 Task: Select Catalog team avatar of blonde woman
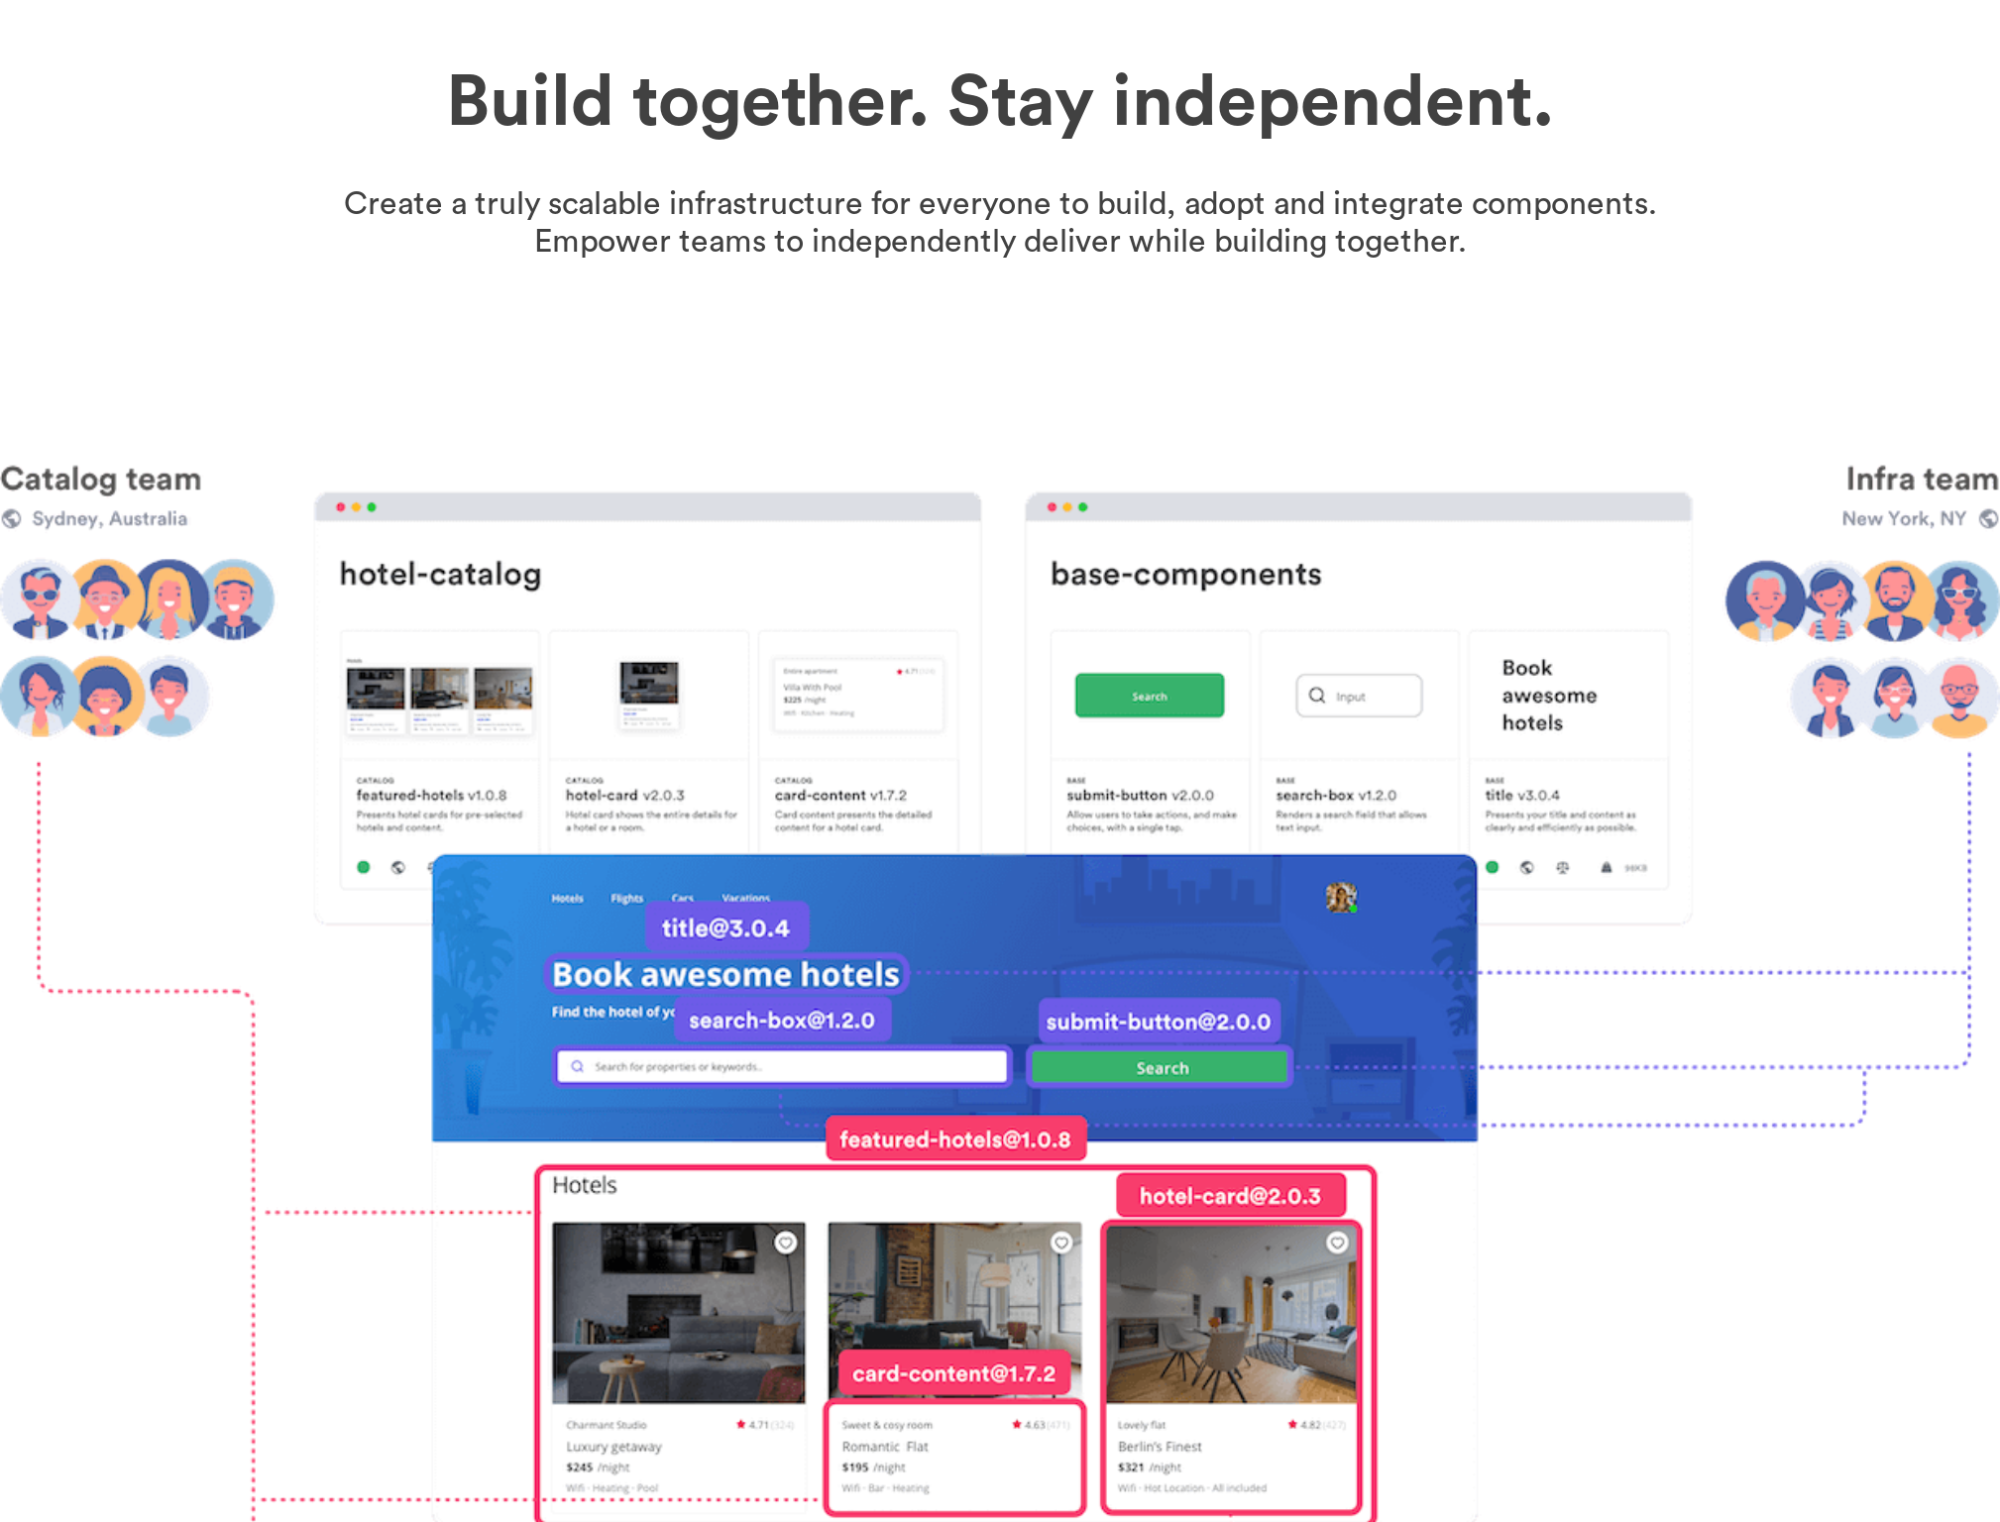point(169,598)
